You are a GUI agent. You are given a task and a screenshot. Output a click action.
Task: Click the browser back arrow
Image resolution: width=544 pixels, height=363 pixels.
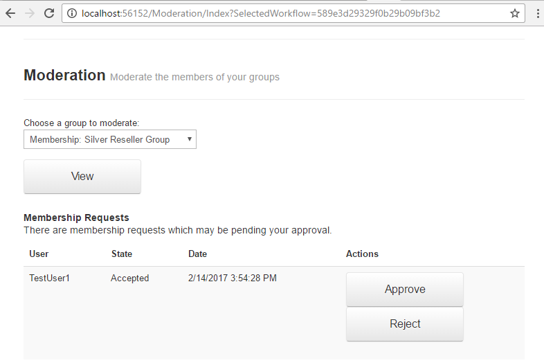tap(10, 13)
